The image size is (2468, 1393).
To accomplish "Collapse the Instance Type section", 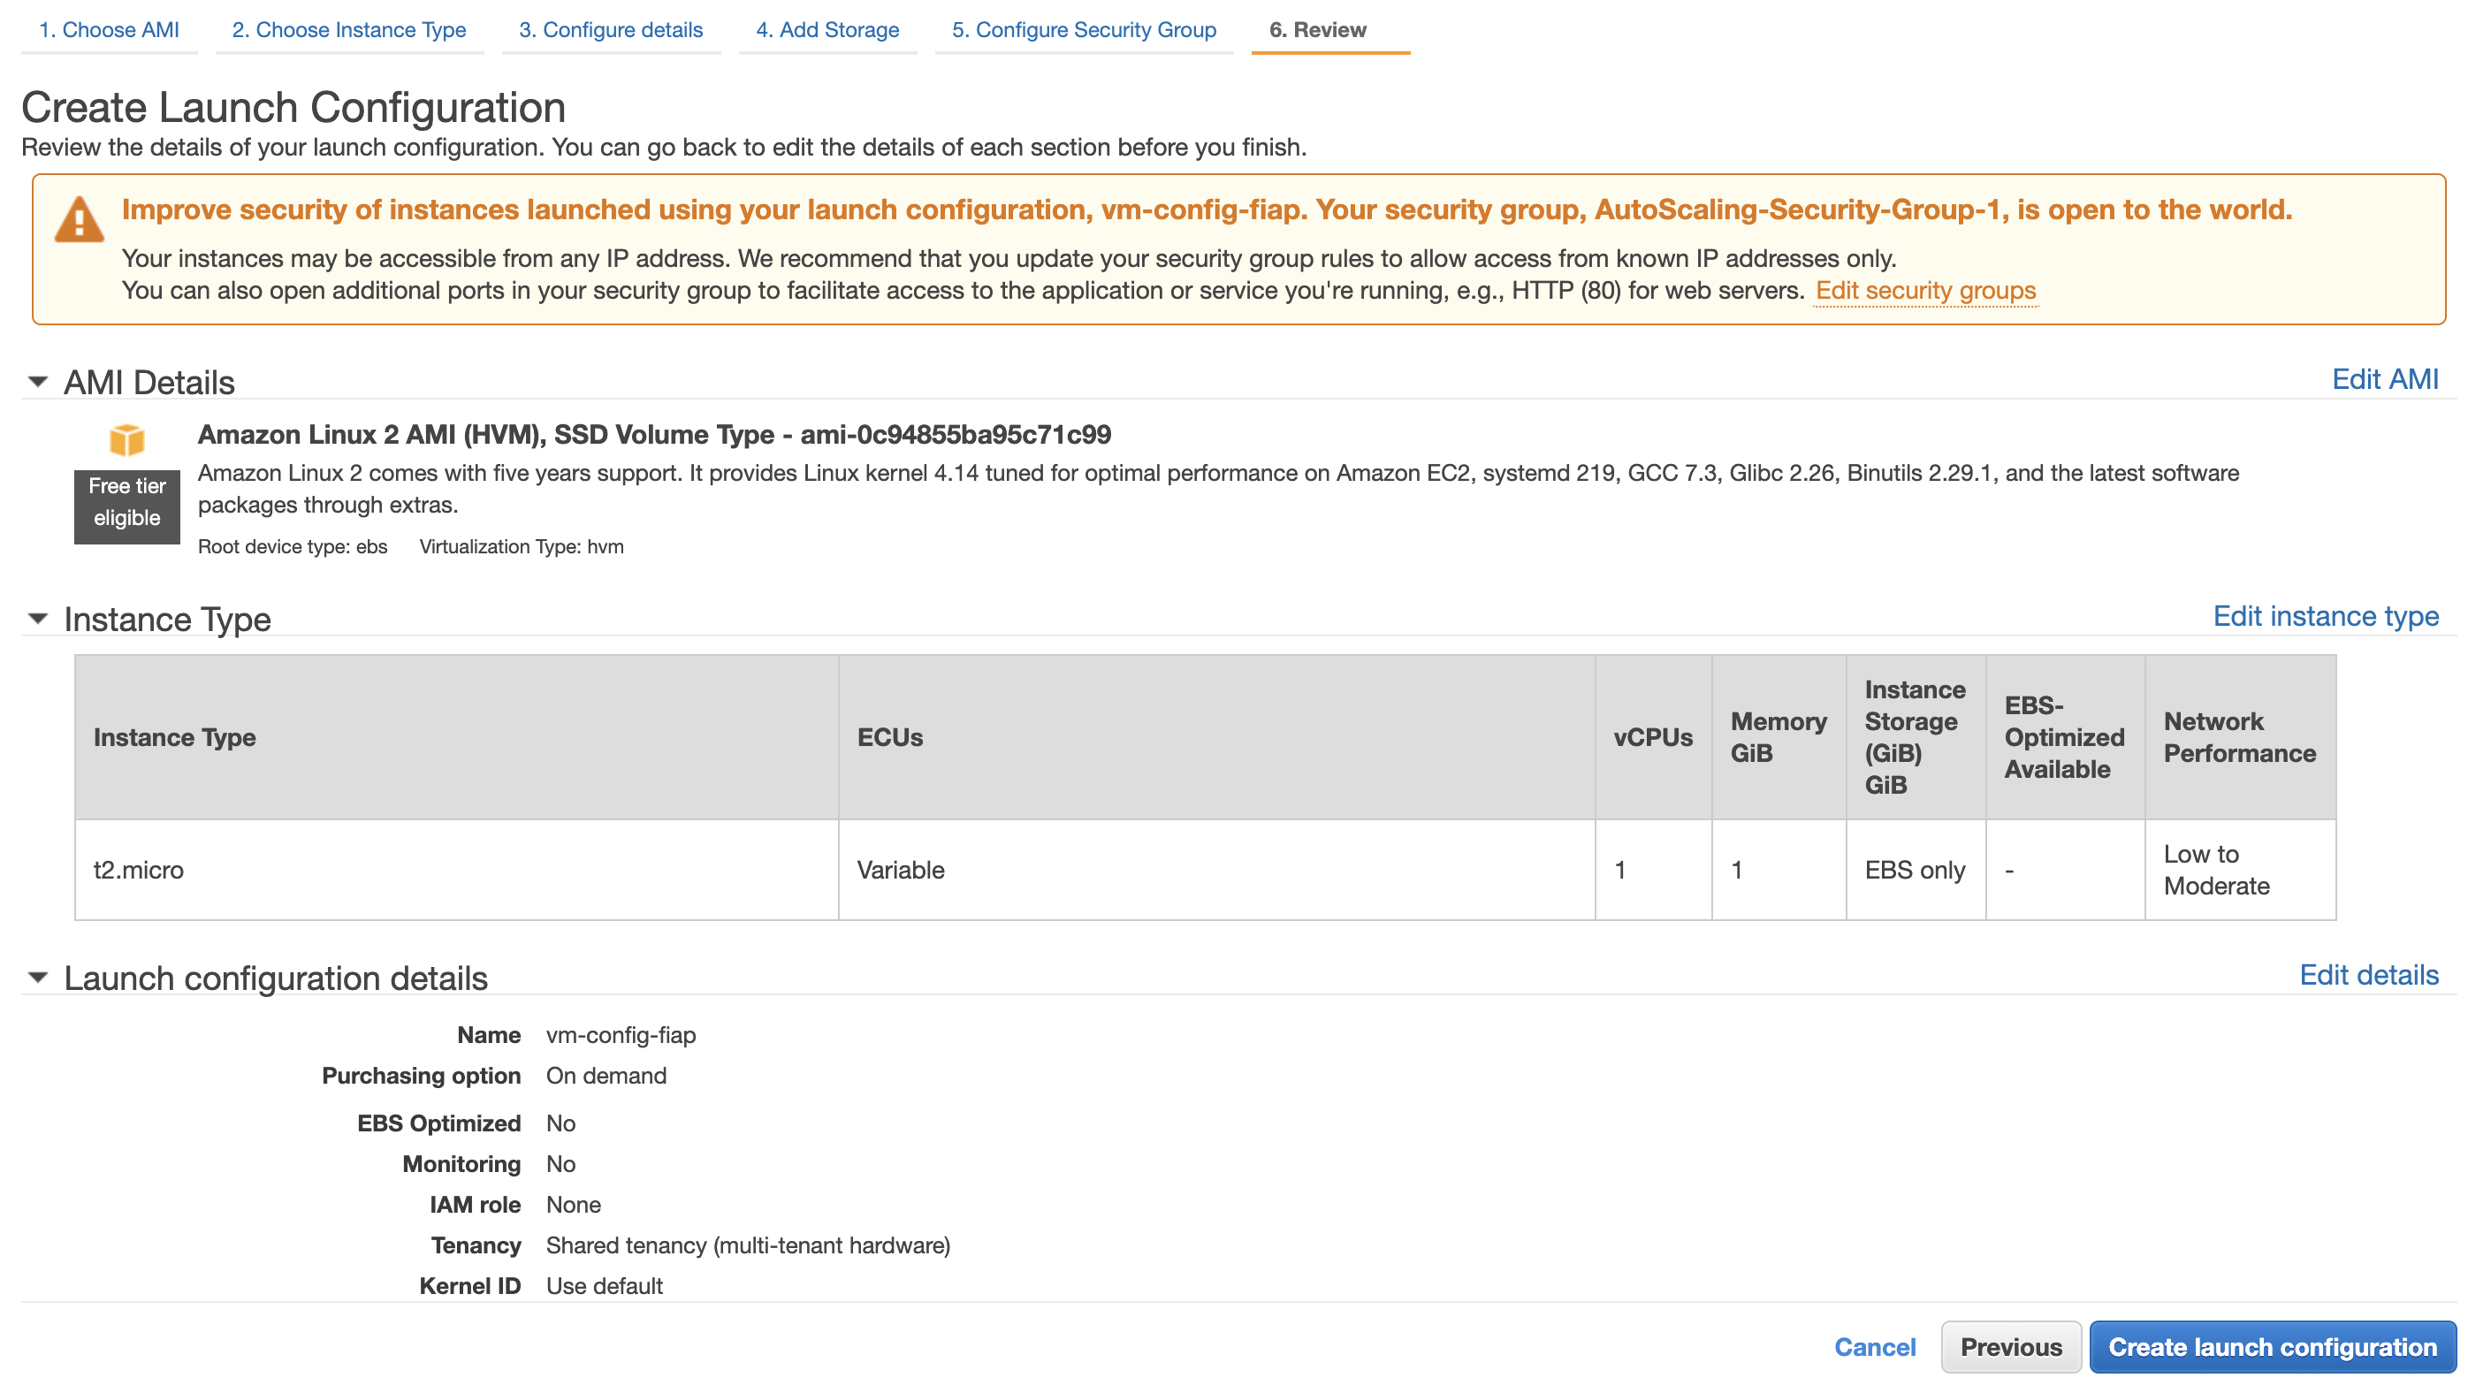I will pyautogui.click(x=37, y=619).
